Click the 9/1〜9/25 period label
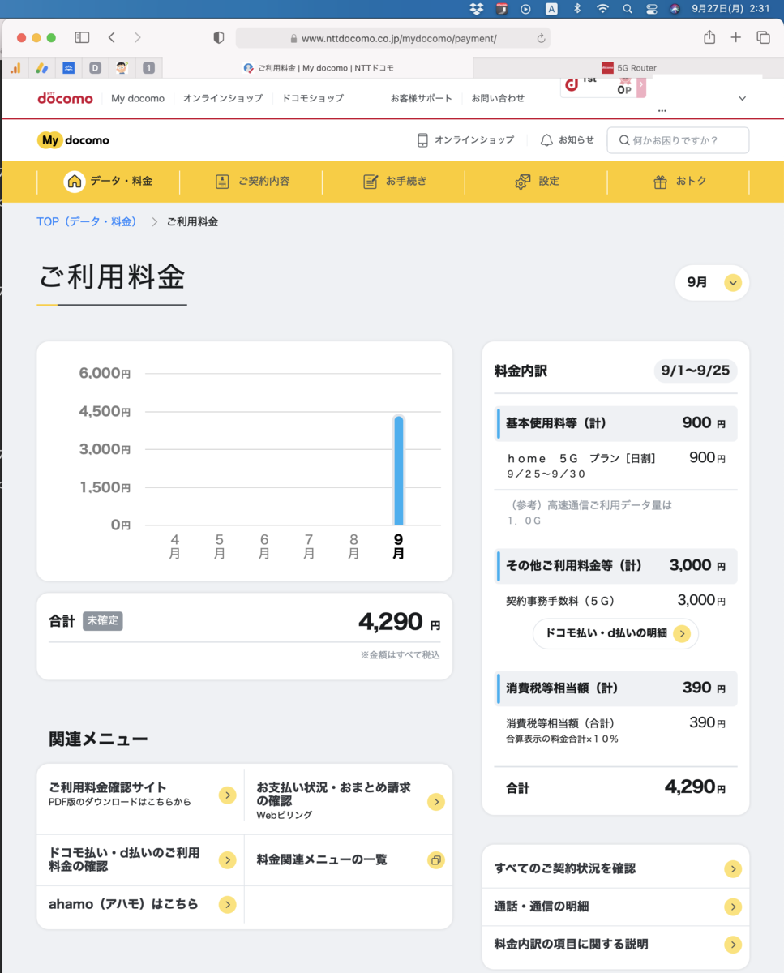The height and width of the screenshot is (973, 784). [696, 371]
